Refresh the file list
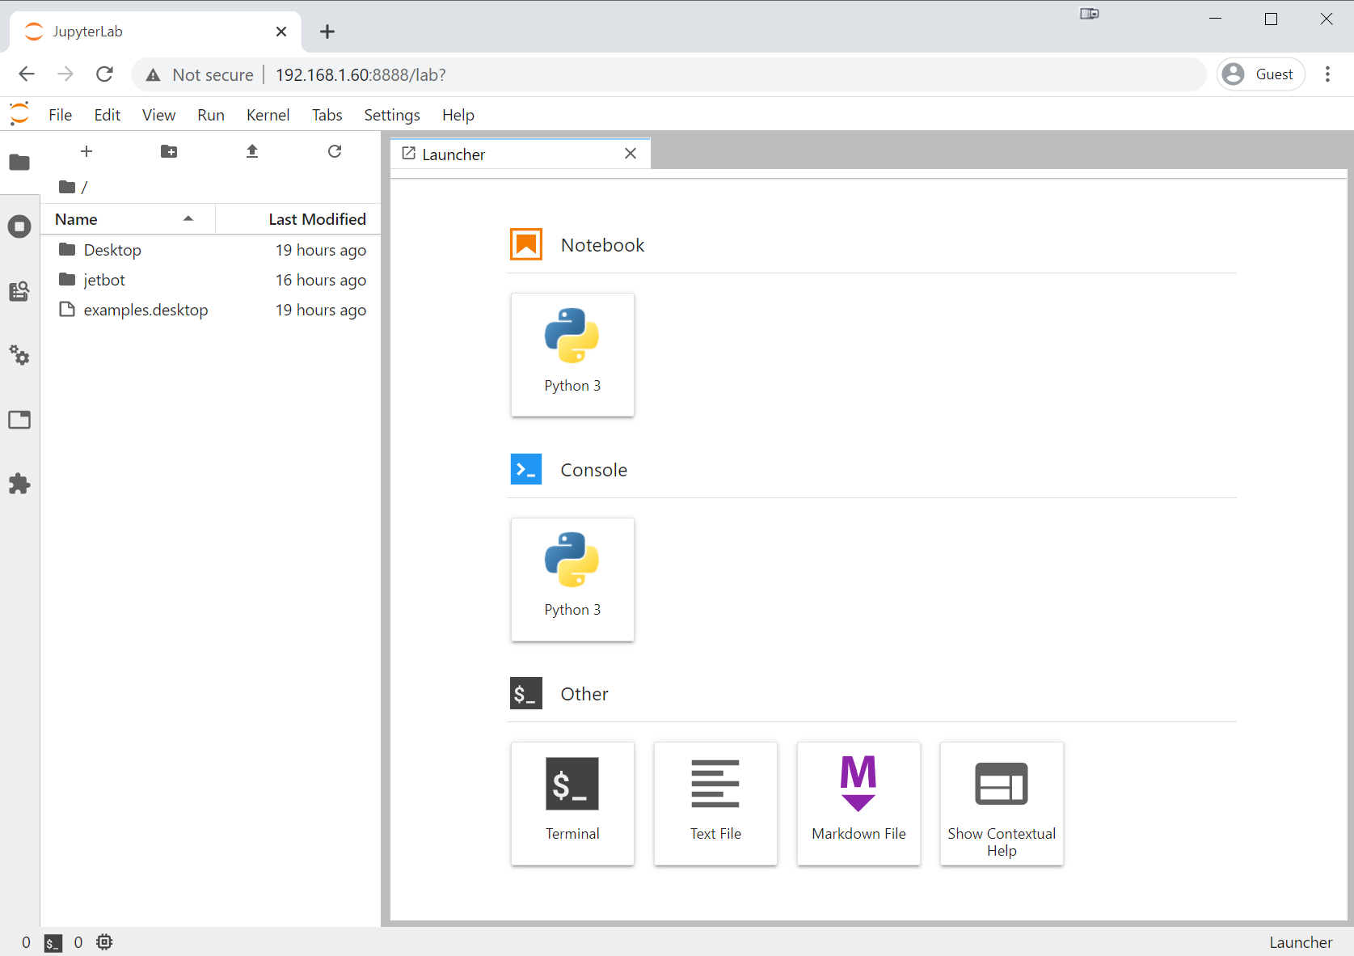Viewport: 1354px width, 956px height. (x=335, y=151)
